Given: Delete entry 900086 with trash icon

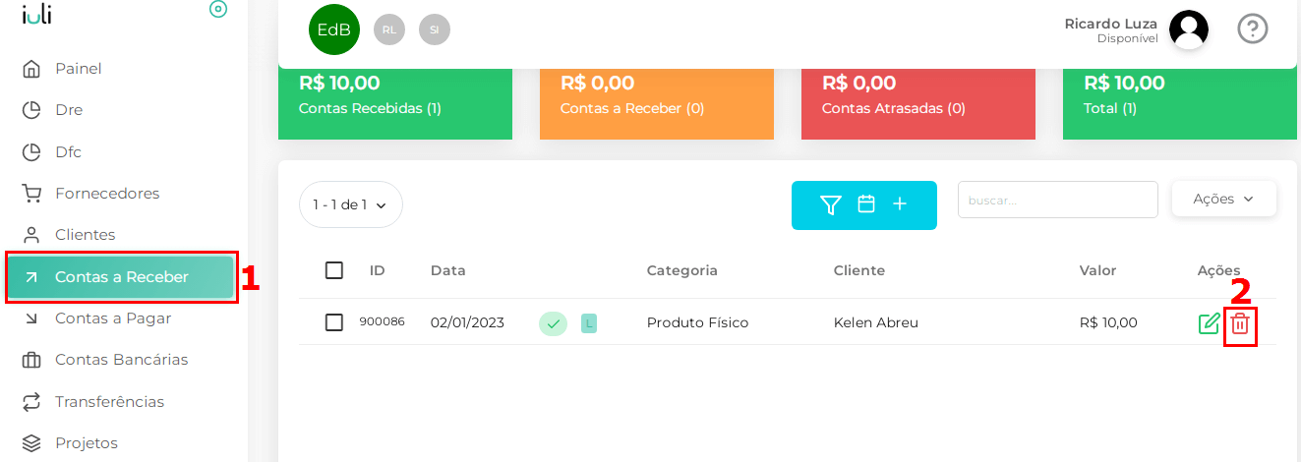Looking at the screenshot, I should coord(1240,323).
